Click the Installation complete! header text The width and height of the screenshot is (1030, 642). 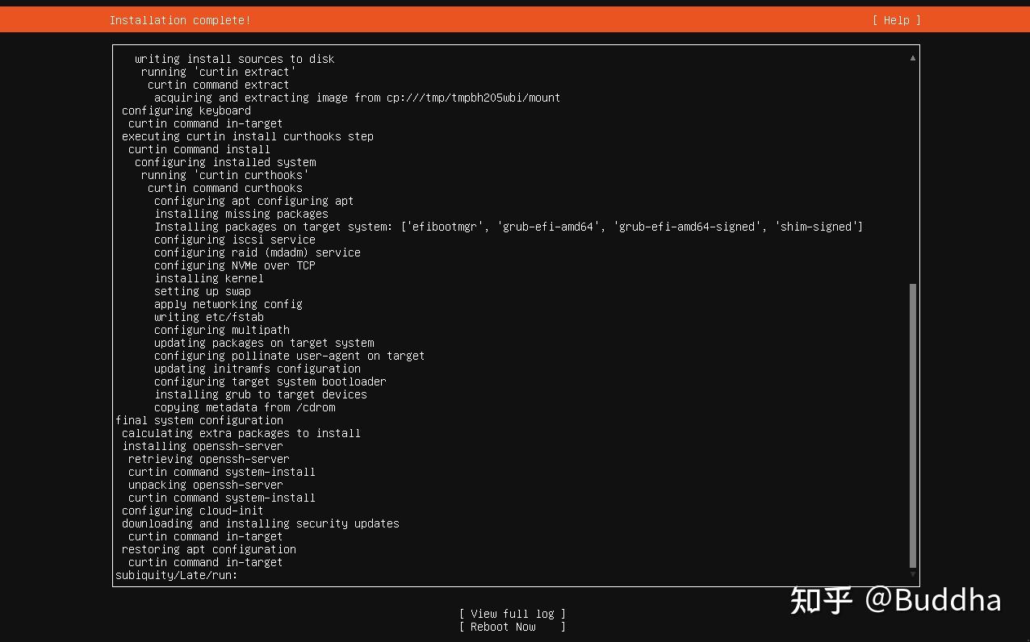(180, 20)
